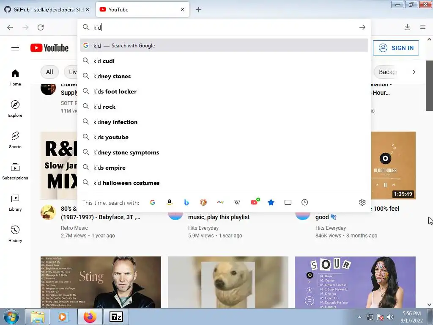Close the YouTube tab
The width and height of the screenshot is (433, 325).
point(183,9)
